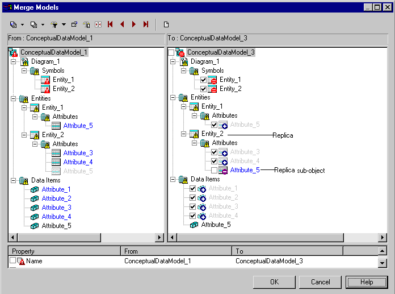
Task: Collapse Data Items in the From pane
Action: 14,180
